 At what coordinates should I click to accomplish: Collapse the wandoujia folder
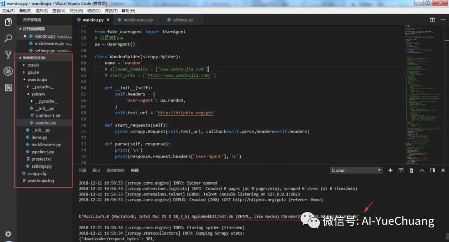44,80
